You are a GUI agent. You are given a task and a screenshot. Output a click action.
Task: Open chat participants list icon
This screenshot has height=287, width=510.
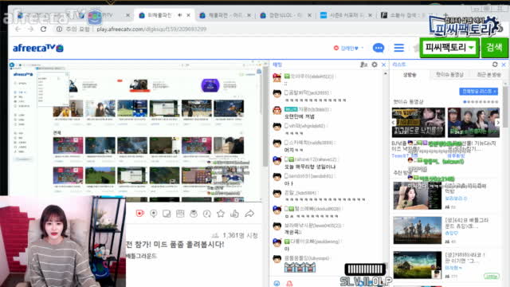pos(363,65)
